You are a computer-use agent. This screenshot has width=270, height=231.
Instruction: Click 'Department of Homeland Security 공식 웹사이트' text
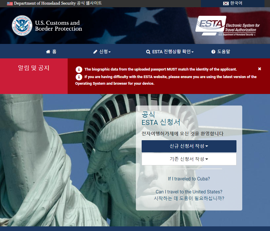tap(58, 3)
